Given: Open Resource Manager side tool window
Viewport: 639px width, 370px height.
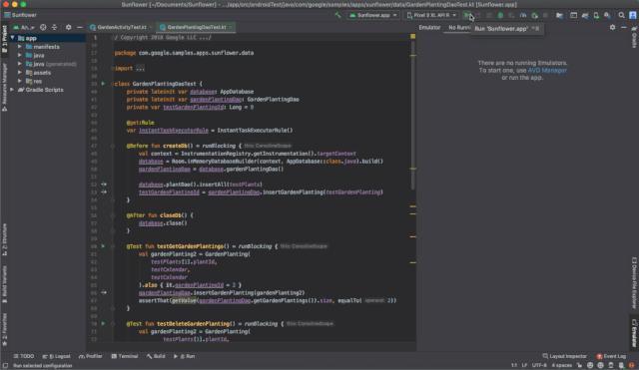Looking at the screenshot, I should tap(4, 87).
